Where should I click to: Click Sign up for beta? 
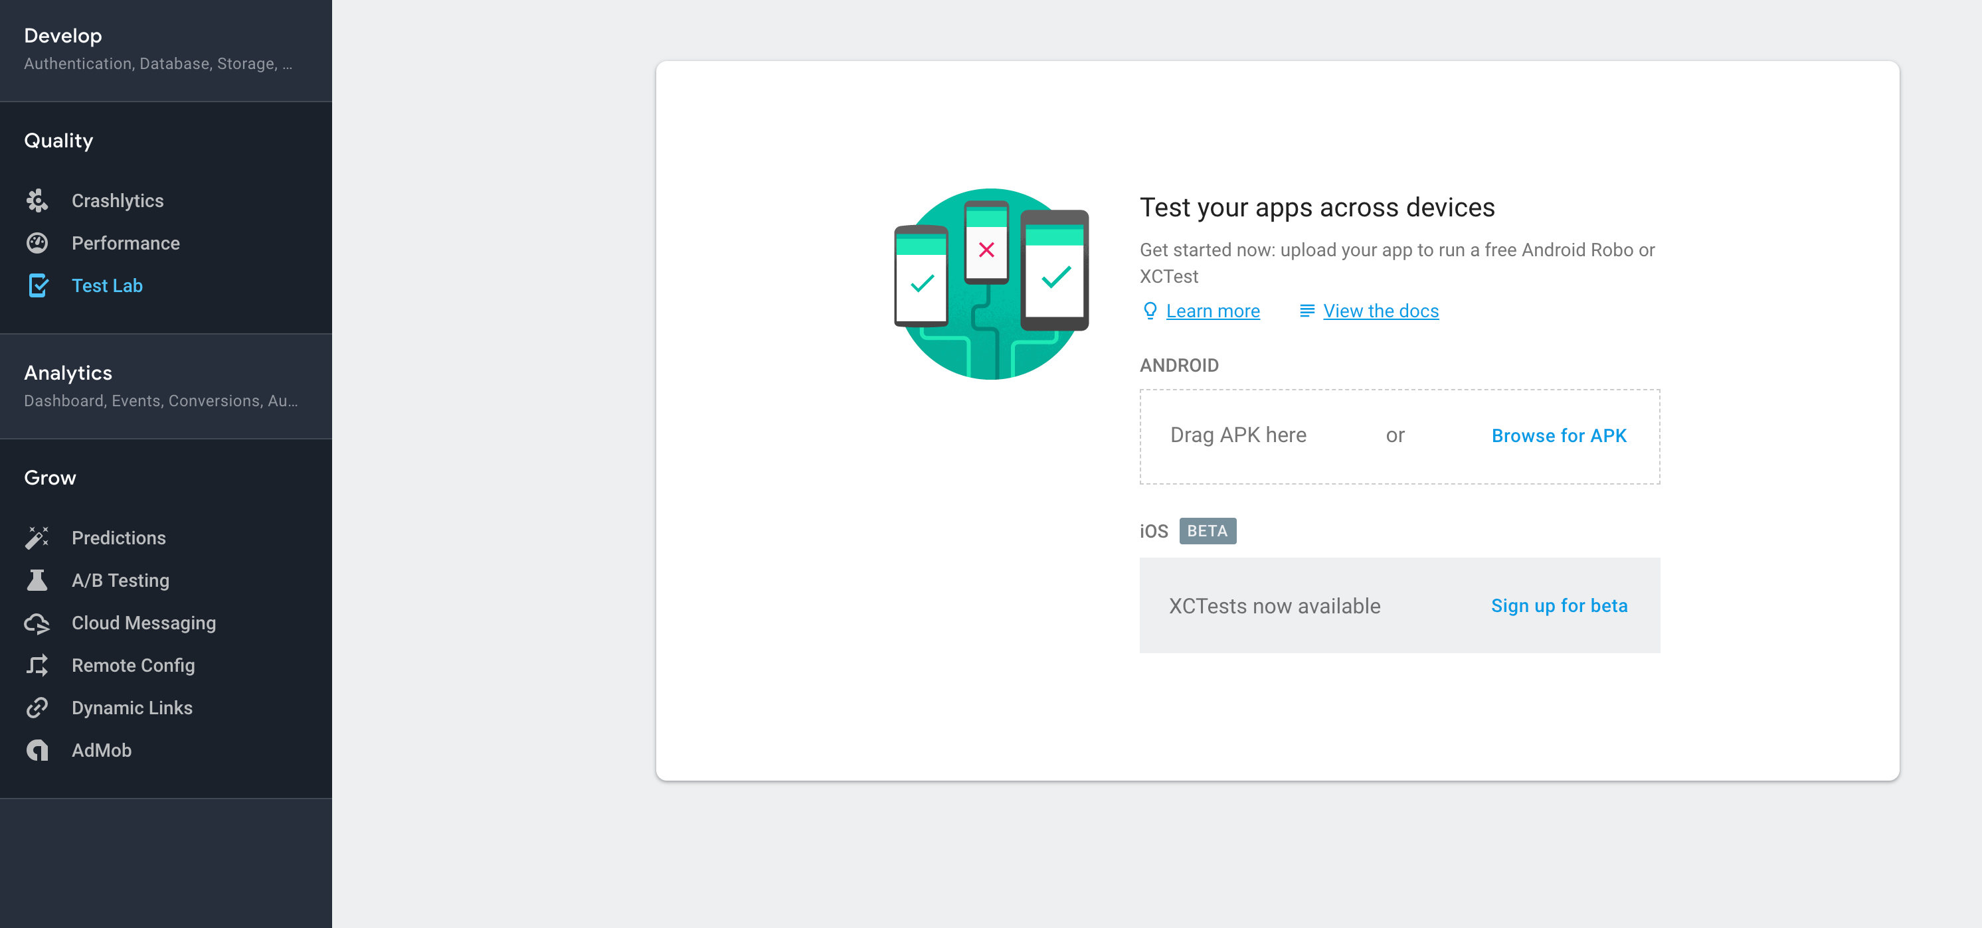pos(1559,606)
